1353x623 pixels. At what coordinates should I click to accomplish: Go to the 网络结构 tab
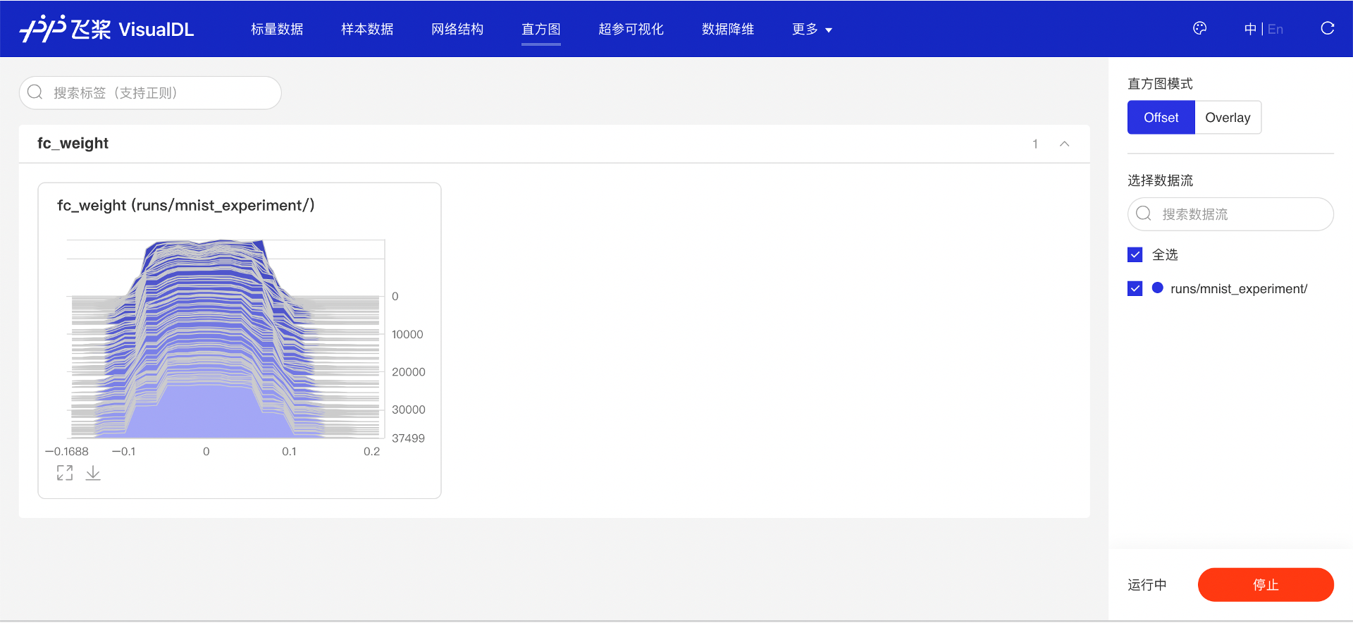(457, 29)
